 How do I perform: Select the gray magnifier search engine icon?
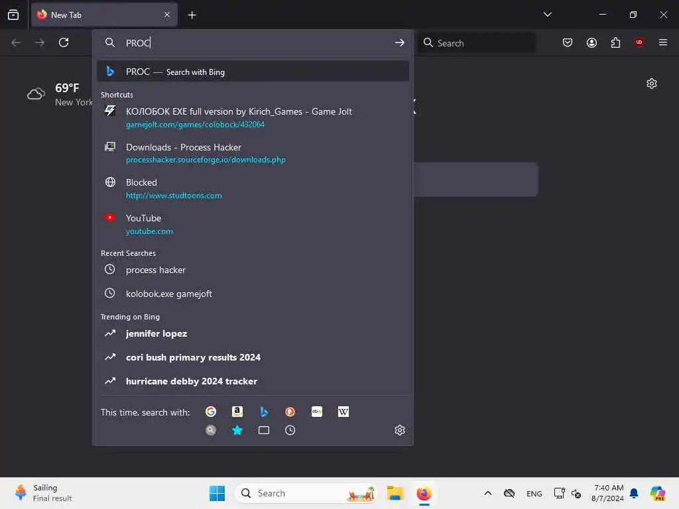[211, 430]
